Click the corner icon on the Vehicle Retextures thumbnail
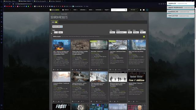Screen dimensions: 196x110 (x=88, y=73)
